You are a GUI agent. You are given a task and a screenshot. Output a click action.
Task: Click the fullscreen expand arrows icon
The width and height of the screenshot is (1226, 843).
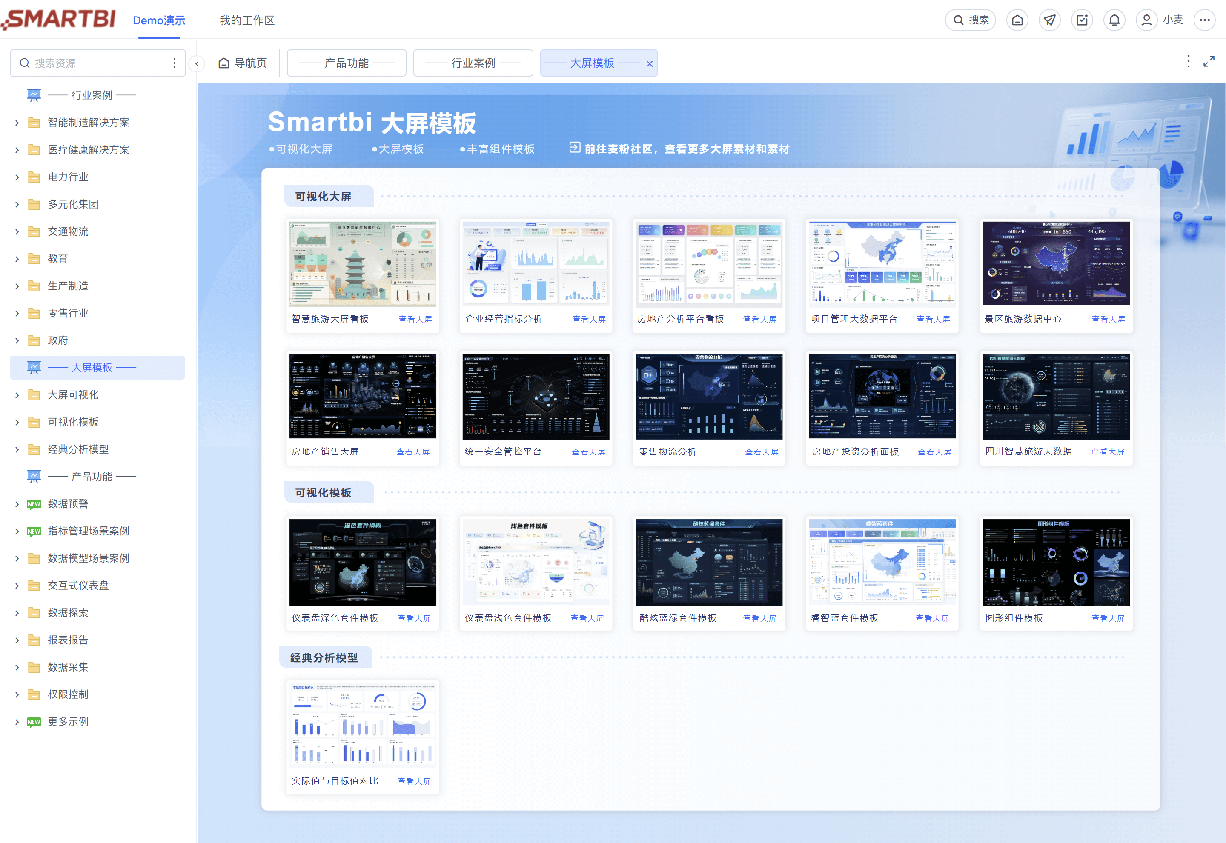tap(1209, 62)
